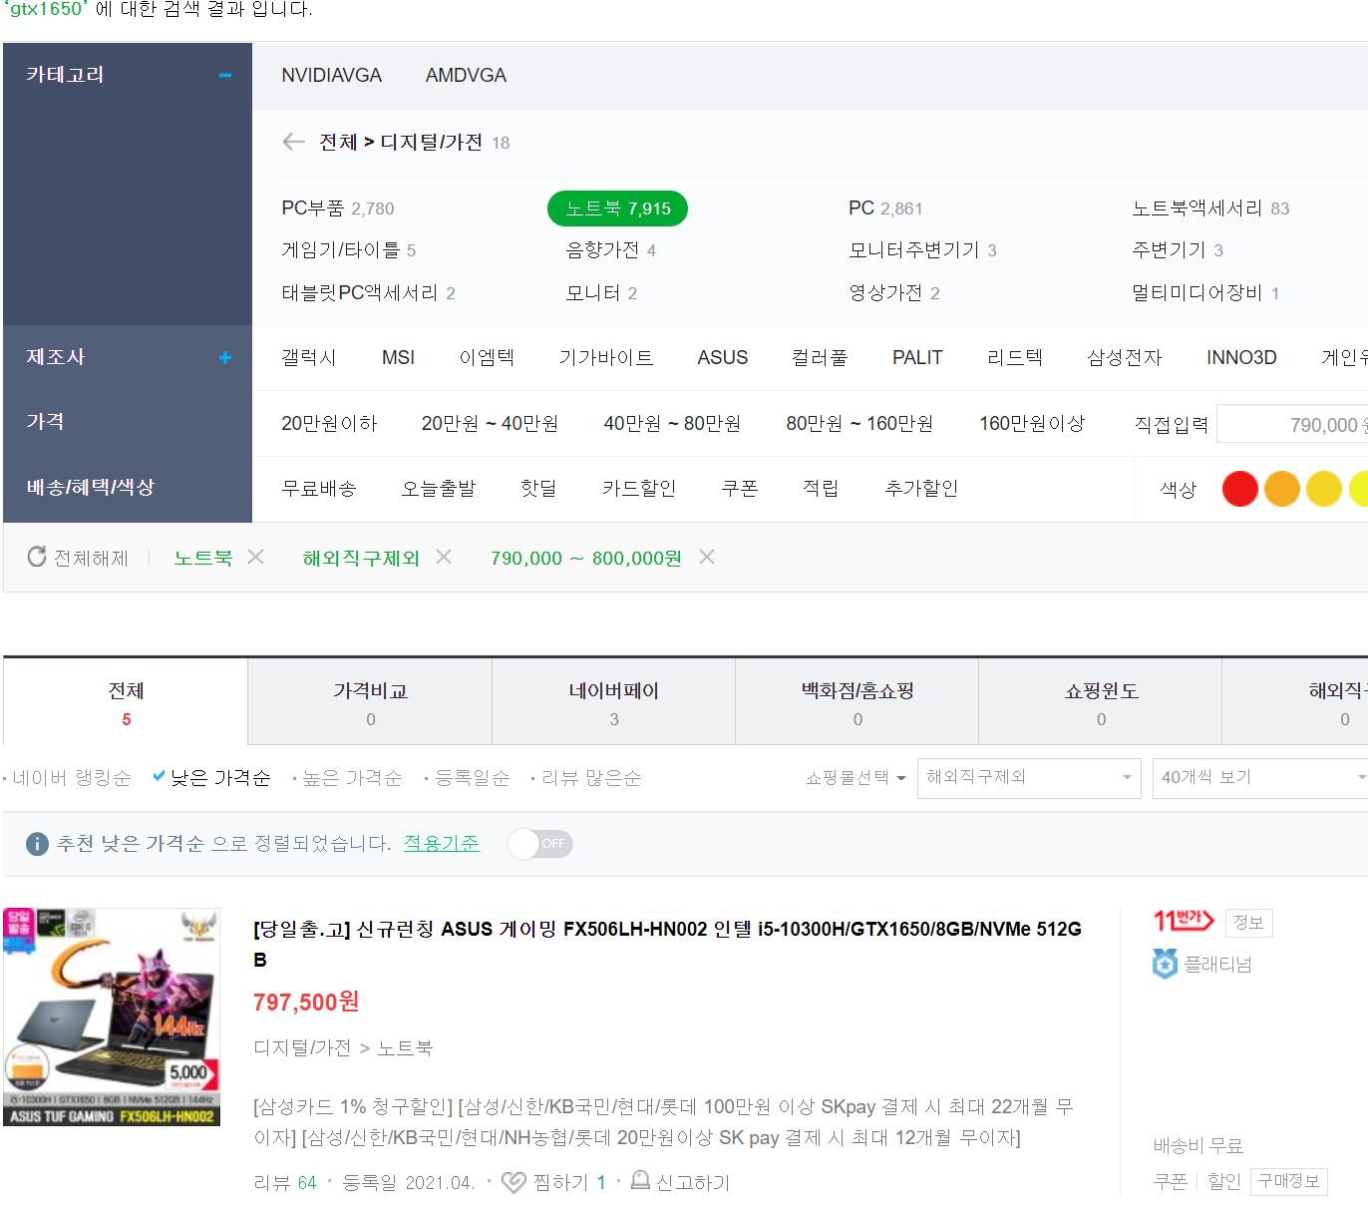The image size is (1368, 1212).
Task: Click the 찜하기 heart icon
Action: 513,1182
